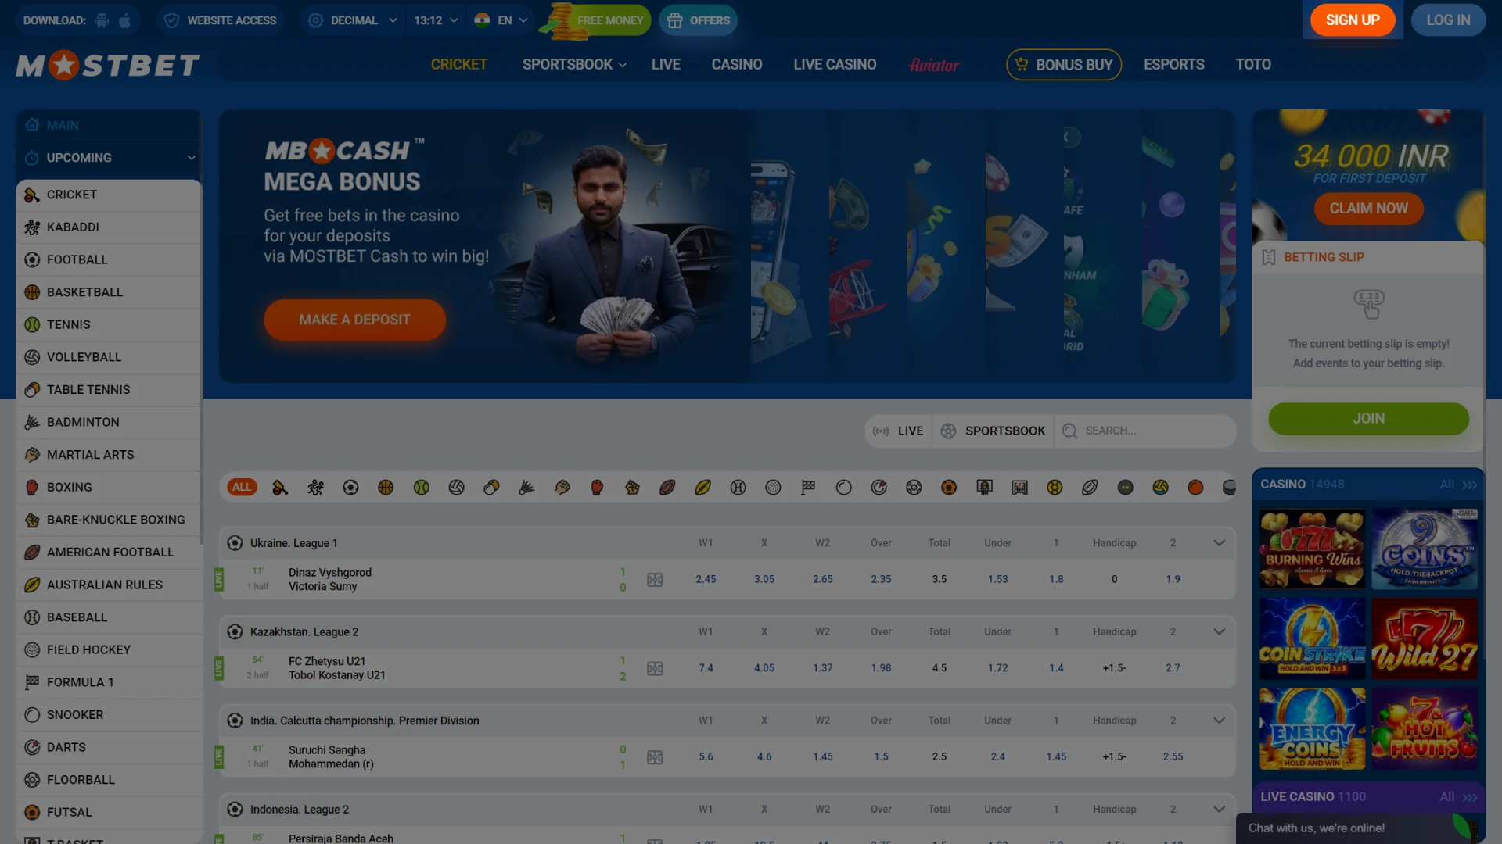The image size is (1502, 844).
Task: Download the Android app
Action: [102, 20]
